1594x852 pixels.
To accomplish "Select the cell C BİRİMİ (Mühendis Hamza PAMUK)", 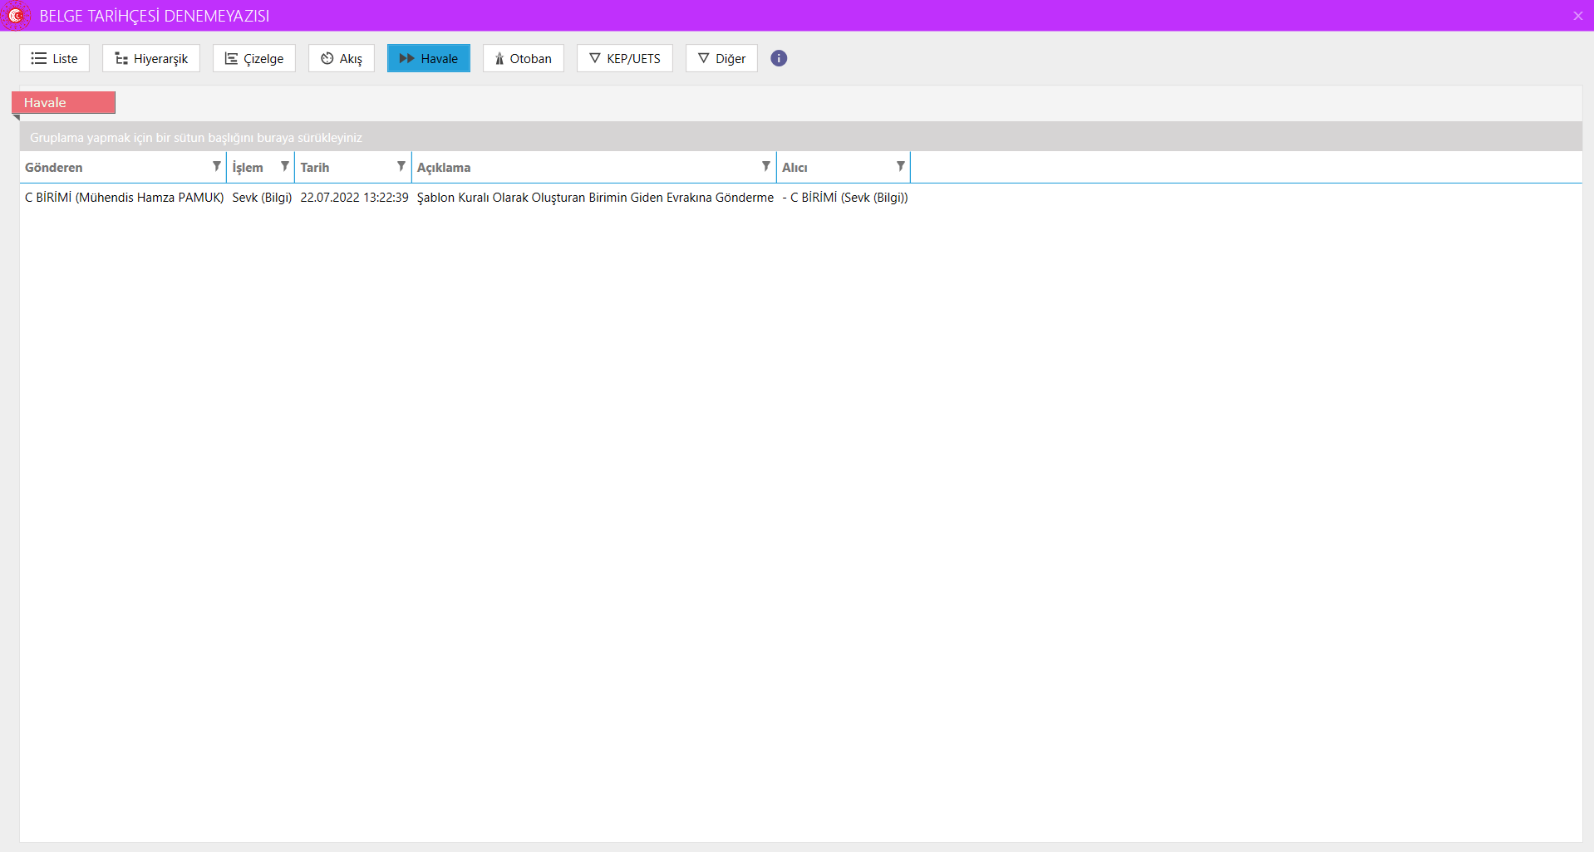I will tap(124, 198).
